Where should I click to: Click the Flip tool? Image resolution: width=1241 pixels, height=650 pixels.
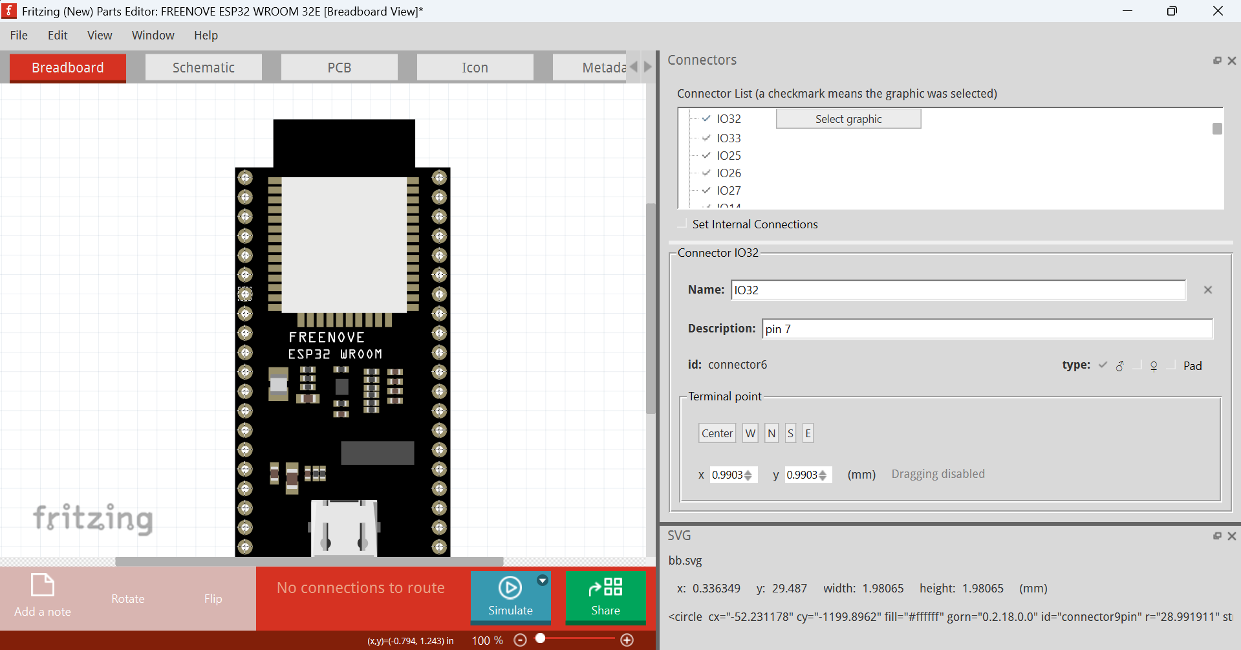[x=213, y=598]
